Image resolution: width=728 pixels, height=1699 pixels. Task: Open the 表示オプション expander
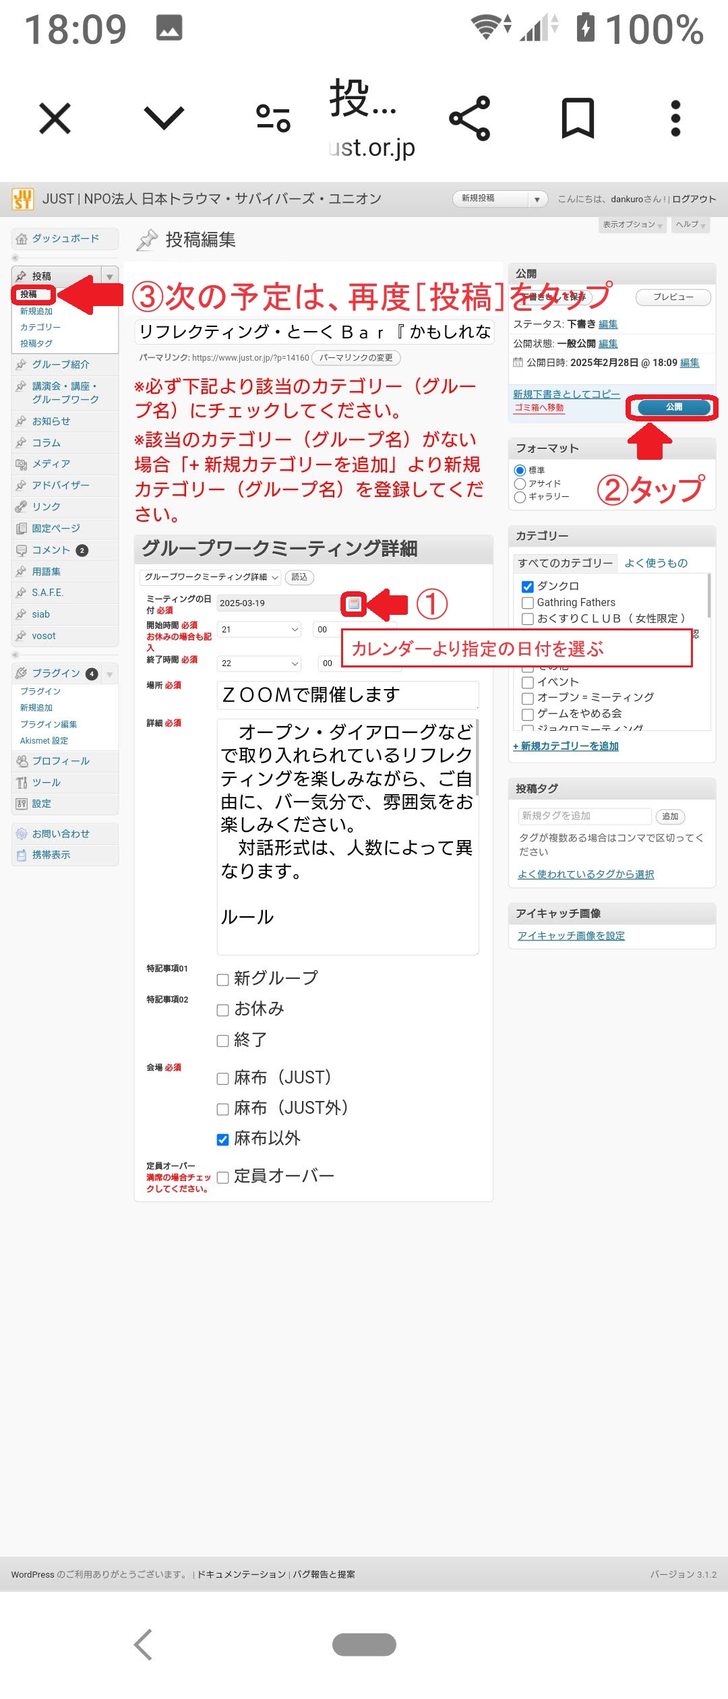click(632, 225)
